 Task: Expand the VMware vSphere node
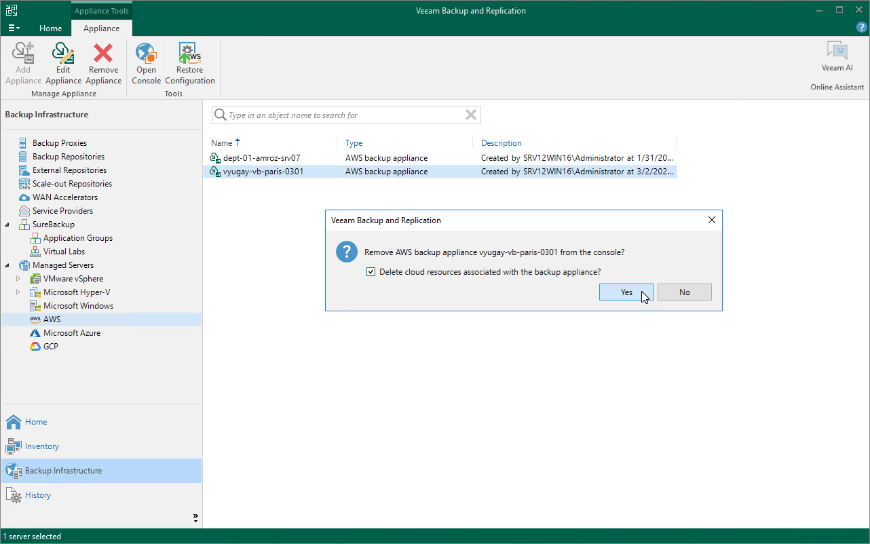click(x=18, y=279)
